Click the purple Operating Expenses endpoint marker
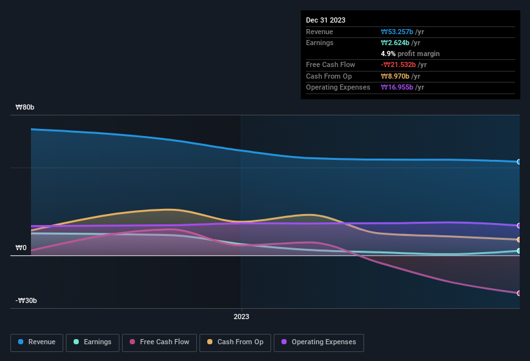The width and height of the screenshot is (530, 361). 519,226
